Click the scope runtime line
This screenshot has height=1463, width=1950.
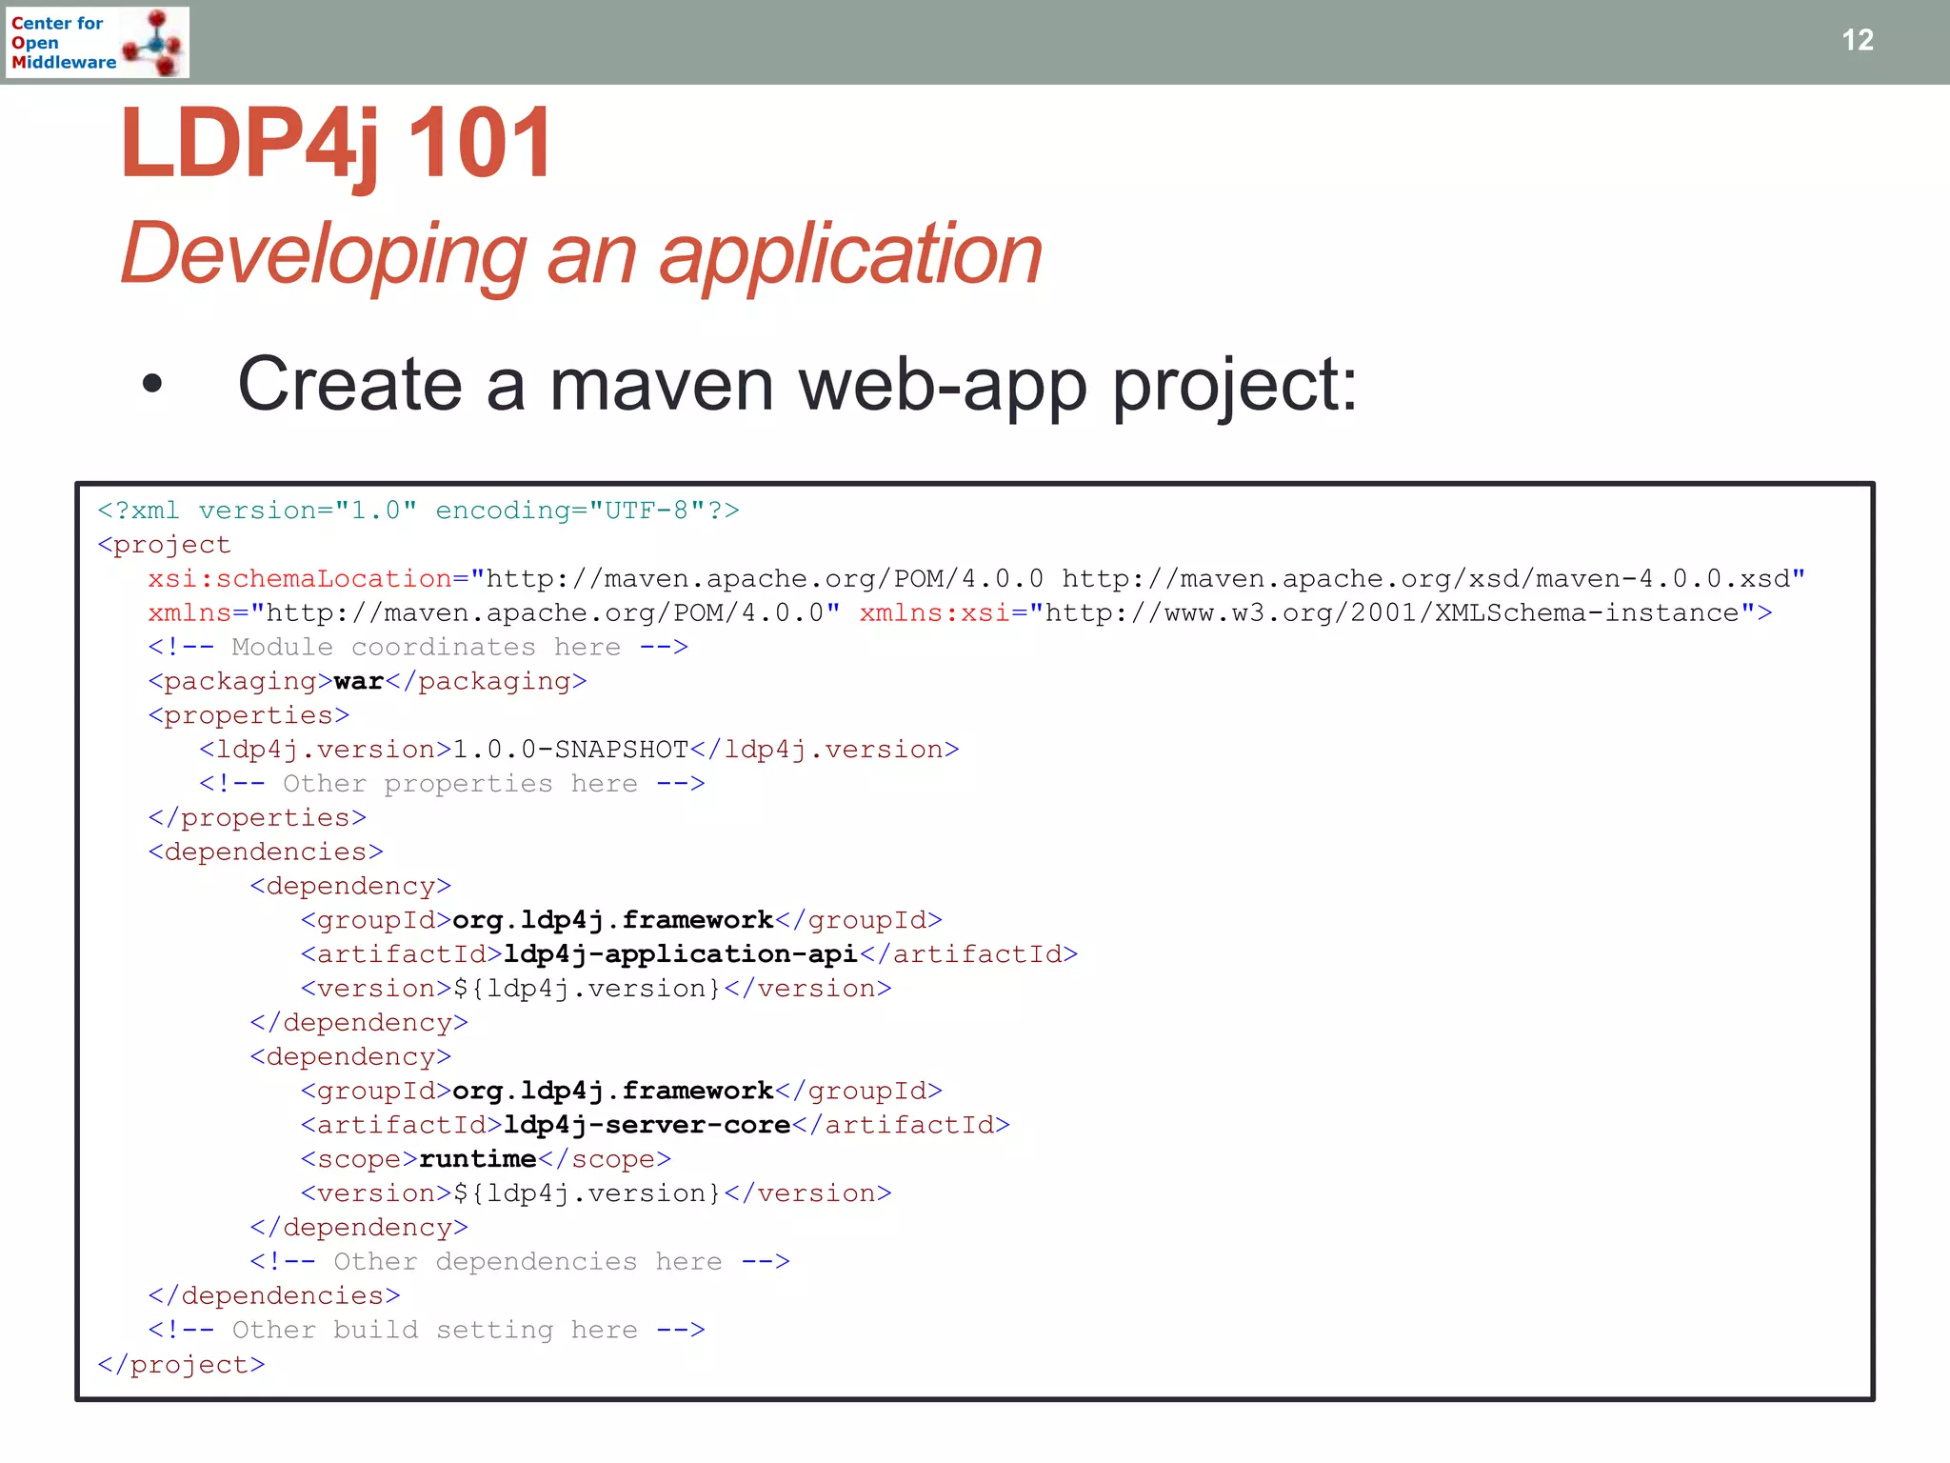486,1160
